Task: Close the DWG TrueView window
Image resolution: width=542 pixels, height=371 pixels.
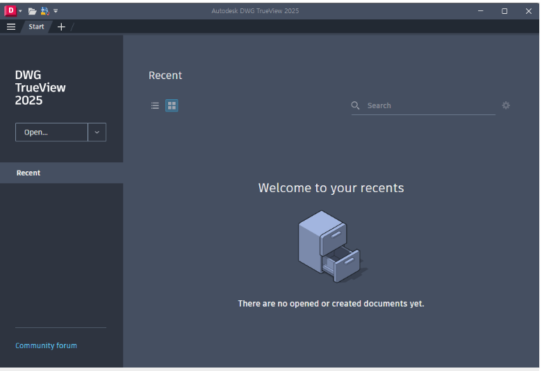Action: 529,11
